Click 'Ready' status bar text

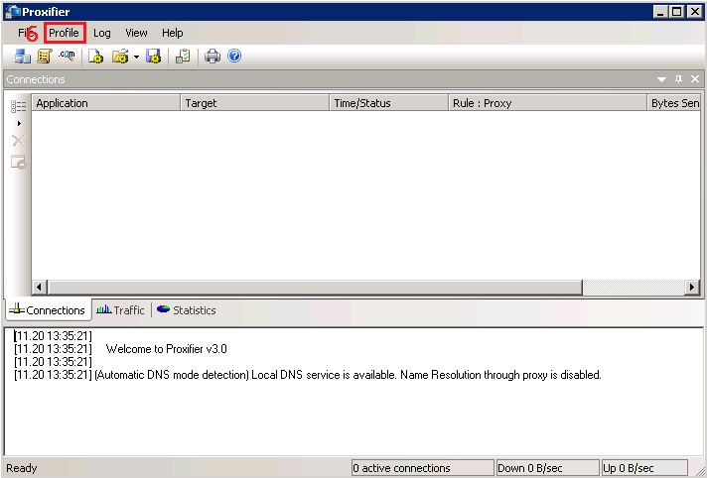(x=22, y=468)
